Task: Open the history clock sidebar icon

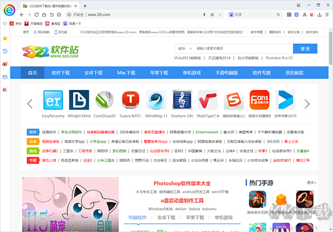Action: pyautogui.click(x=5, y=51)
